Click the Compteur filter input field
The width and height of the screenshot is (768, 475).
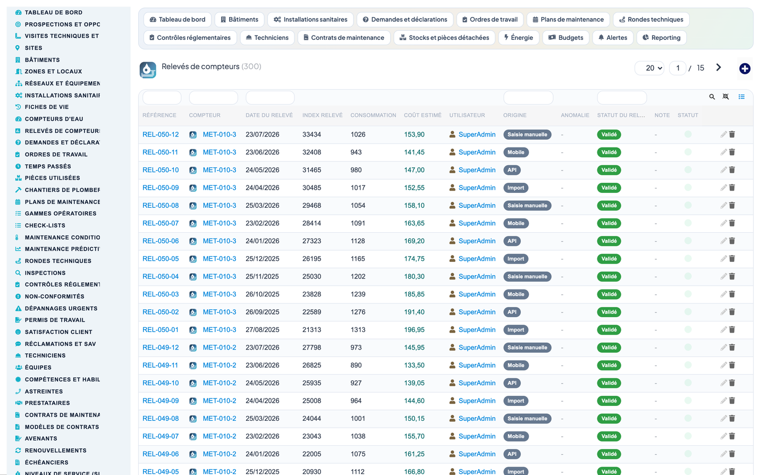point(214,98)
